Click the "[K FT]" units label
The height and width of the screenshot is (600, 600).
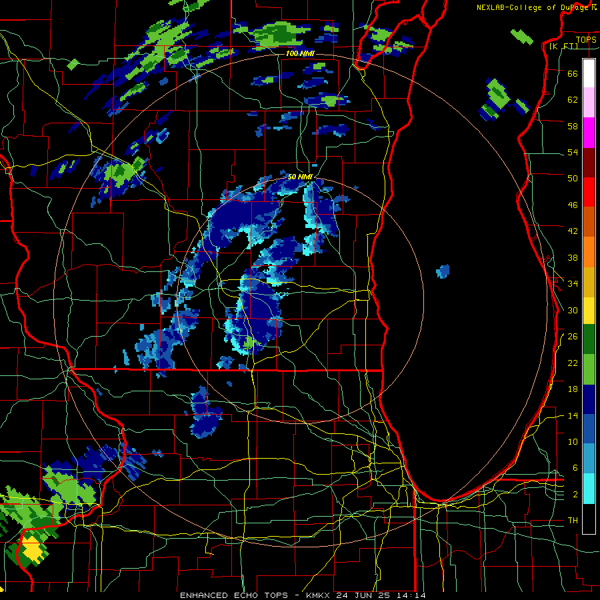pos(563,46)
